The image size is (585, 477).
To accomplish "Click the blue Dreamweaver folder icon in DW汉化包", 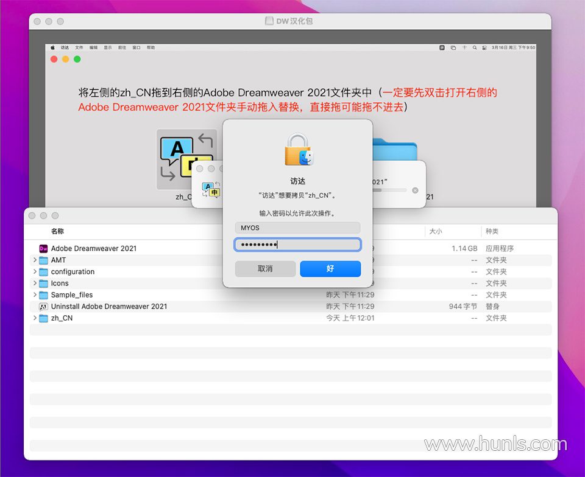I will click(x=395, y=149).
